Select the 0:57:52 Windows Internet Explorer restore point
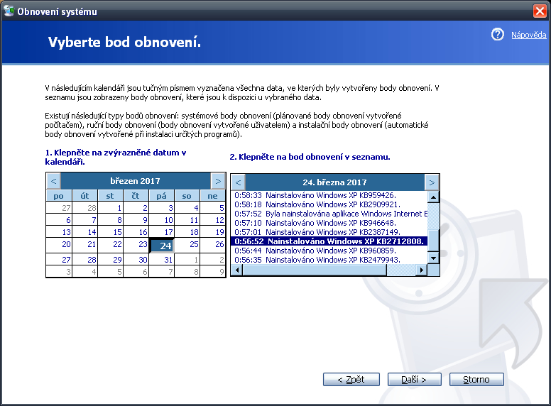The height and width of the screenshot is (406, 551). coord(329,214)
